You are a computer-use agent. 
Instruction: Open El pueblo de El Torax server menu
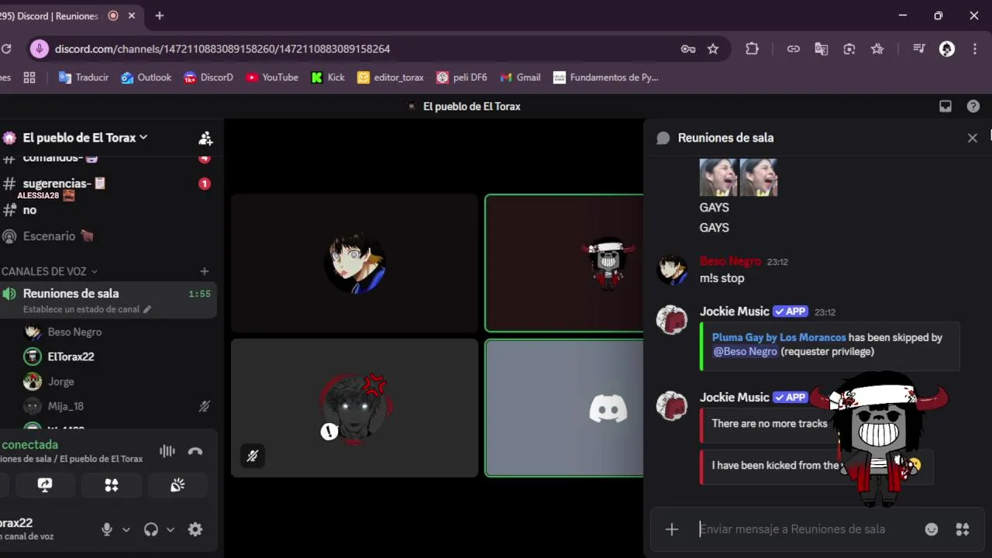(84, 138)
